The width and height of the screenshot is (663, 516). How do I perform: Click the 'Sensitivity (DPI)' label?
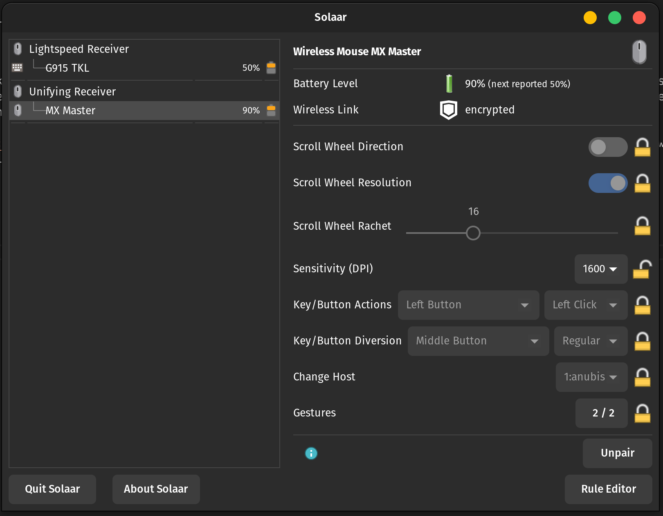coord(333,269)
